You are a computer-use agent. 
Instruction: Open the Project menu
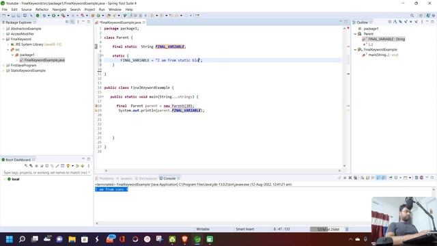coord(89,10)
